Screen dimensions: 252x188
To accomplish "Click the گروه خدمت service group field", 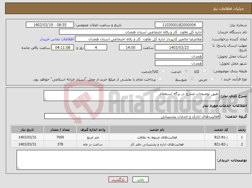I will tap(132, 116).
